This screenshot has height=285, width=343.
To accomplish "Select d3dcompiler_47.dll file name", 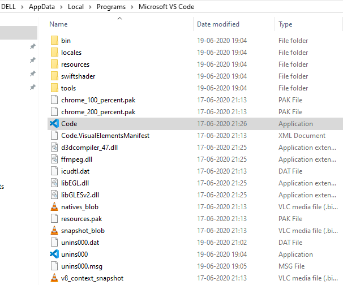I will click(x=89, y=148).
